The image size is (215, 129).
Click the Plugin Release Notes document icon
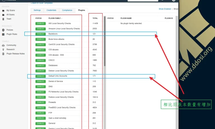point(3,54)
